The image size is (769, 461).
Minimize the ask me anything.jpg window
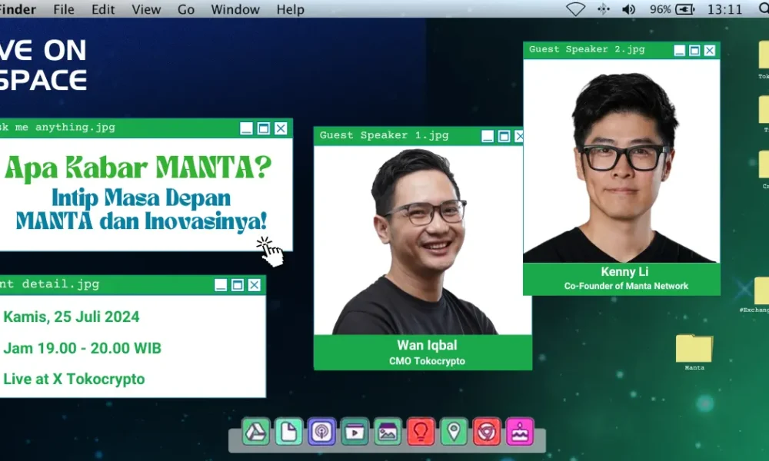pos(246,128)
